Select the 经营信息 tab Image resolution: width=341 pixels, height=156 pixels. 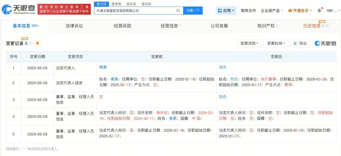point(171,26)
